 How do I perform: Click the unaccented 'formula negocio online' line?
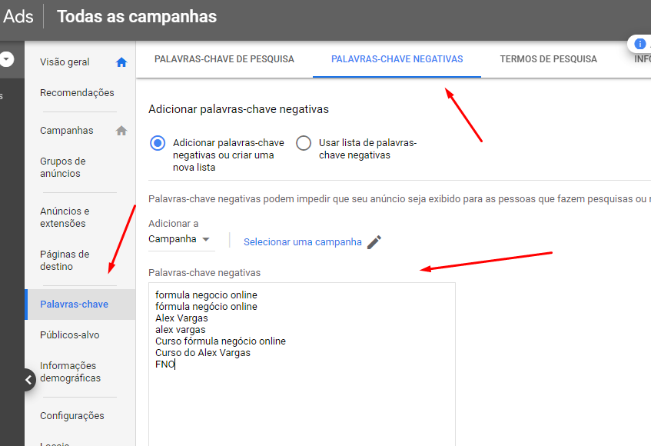206,295
